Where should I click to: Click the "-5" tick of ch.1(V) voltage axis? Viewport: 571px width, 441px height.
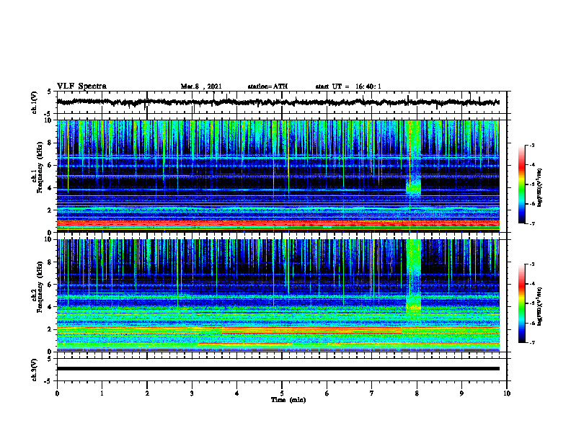(x=48, y=114)
